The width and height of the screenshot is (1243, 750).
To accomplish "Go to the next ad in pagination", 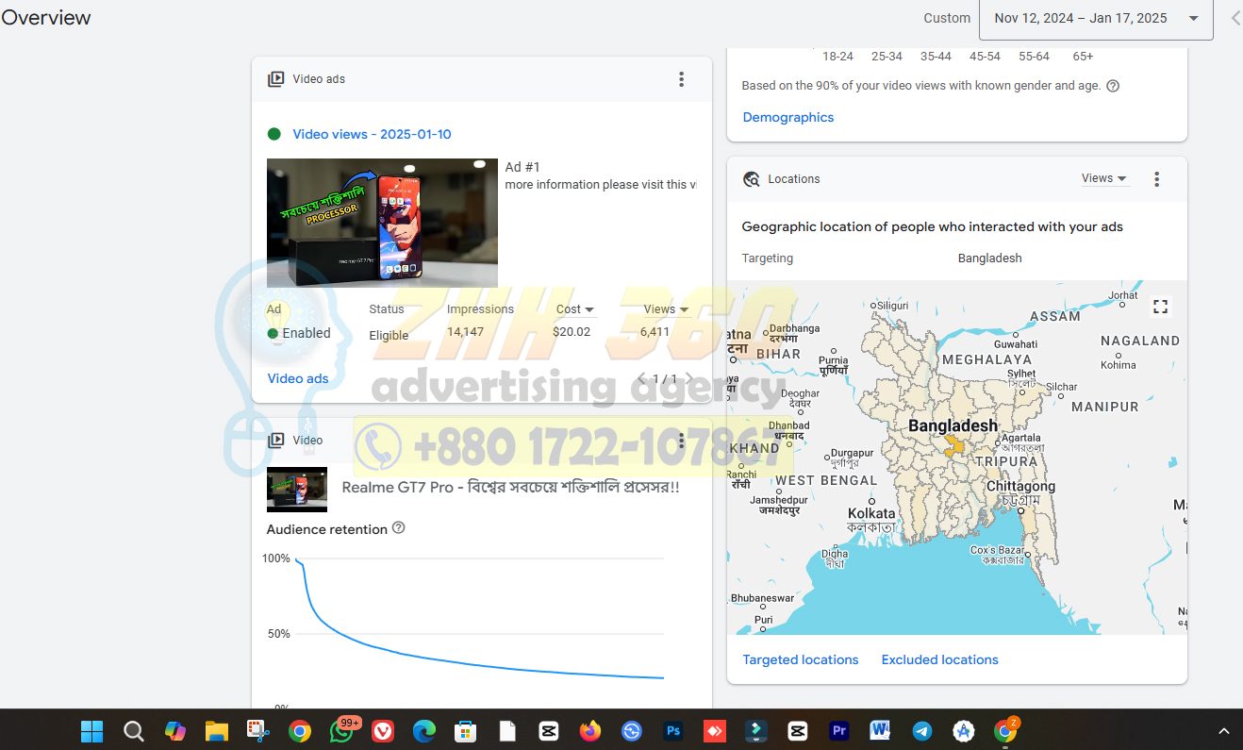I will (689, 378).
